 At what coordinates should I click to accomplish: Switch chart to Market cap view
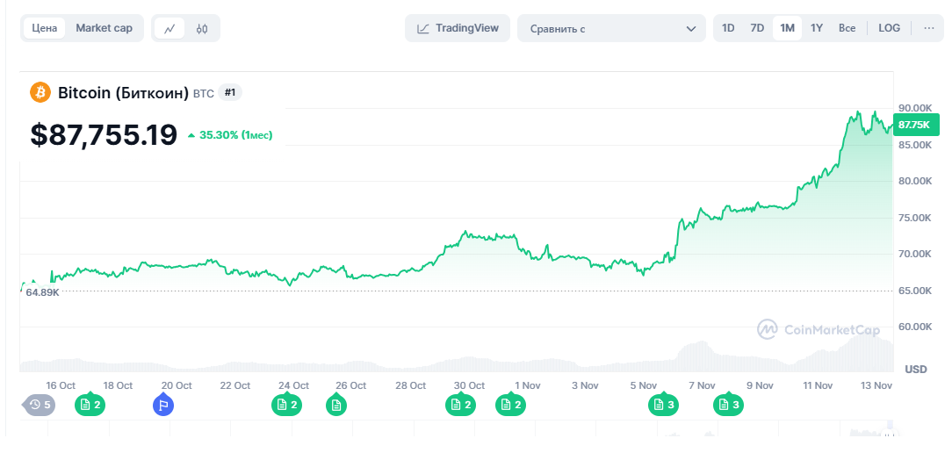[104, 28]
